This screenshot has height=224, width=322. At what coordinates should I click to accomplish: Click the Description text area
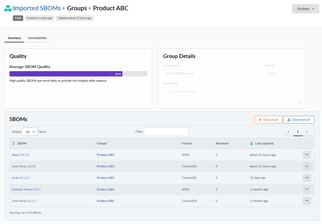click(x=232, y=95)
